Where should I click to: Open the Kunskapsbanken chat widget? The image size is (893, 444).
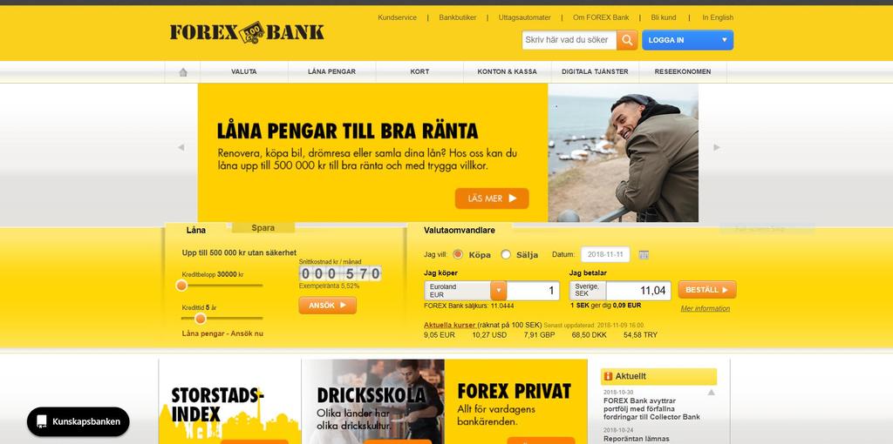pos(78,421)
